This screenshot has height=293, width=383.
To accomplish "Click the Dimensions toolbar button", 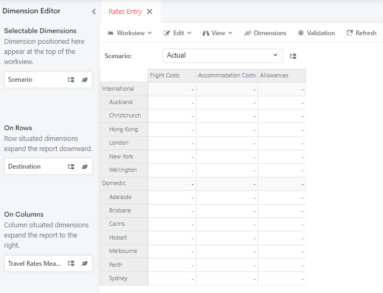I will [265, 33].
